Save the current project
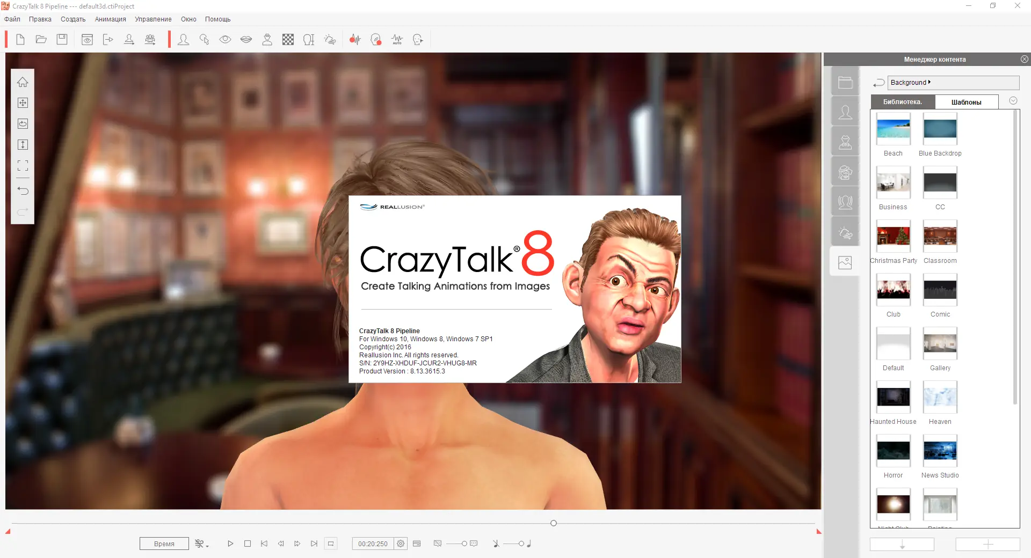The height and width of the screenshot is (558, 1031). tap(62, 39)
